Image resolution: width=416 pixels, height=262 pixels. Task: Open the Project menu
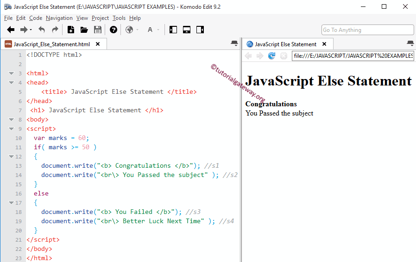(100, 18)
